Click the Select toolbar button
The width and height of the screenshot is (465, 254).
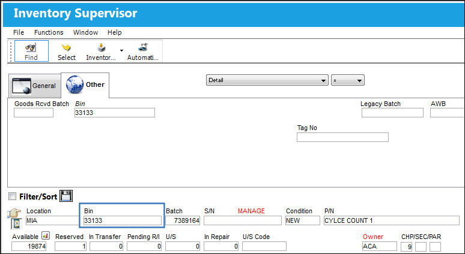point(67,51)
